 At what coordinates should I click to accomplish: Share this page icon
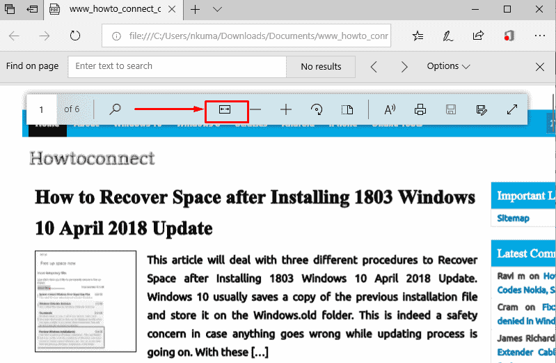click(478, 36)
